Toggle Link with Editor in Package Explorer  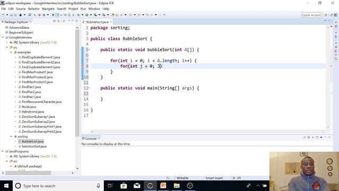point(58,21)
